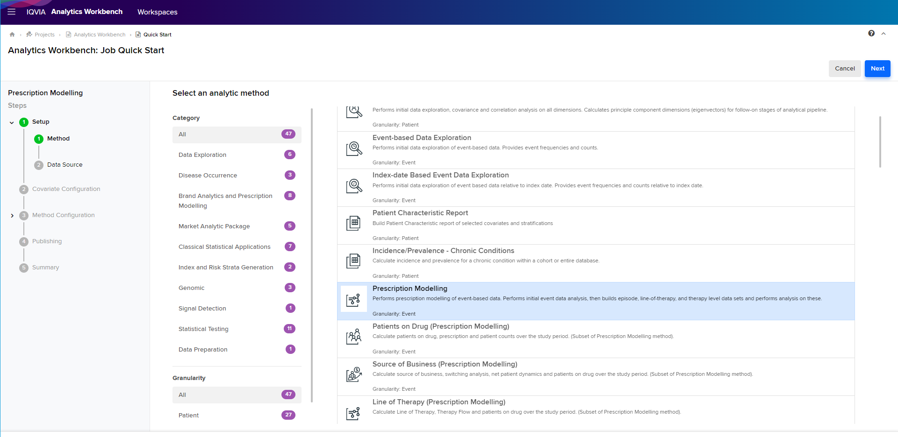The height and width of the screenshot is (437, 898).
Task: Open the Covariate Configuration step
Action: coord(66,189)
